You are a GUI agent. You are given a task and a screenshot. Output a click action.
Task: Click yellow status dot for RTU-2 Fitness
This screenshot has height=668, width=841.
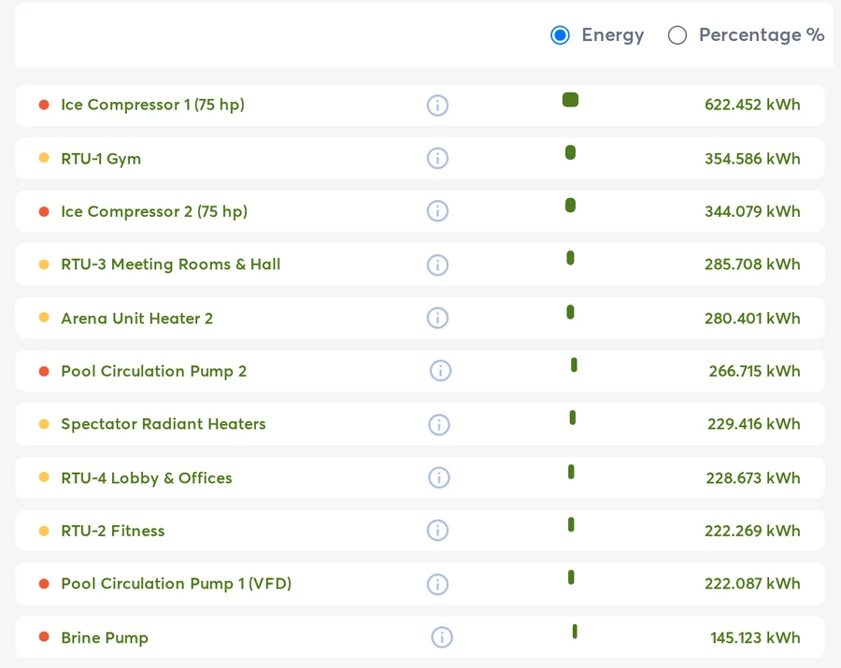click(x=44, y=531)
